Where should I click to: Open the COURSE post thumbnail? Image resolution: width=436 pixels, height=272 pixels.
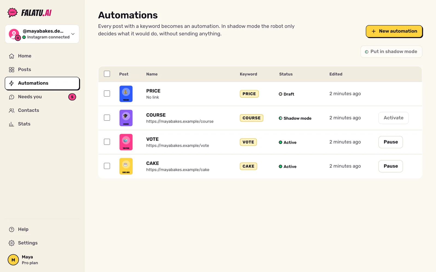[x=126, y=118]
